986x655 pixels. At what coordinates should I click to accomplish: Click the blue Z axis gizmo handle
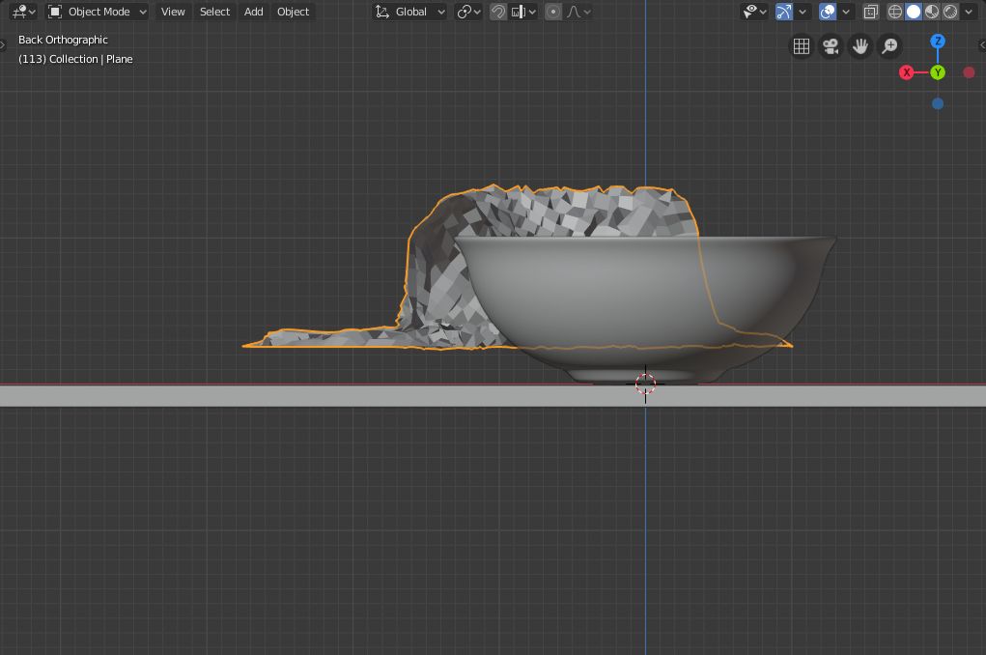(x=938, y=42)
